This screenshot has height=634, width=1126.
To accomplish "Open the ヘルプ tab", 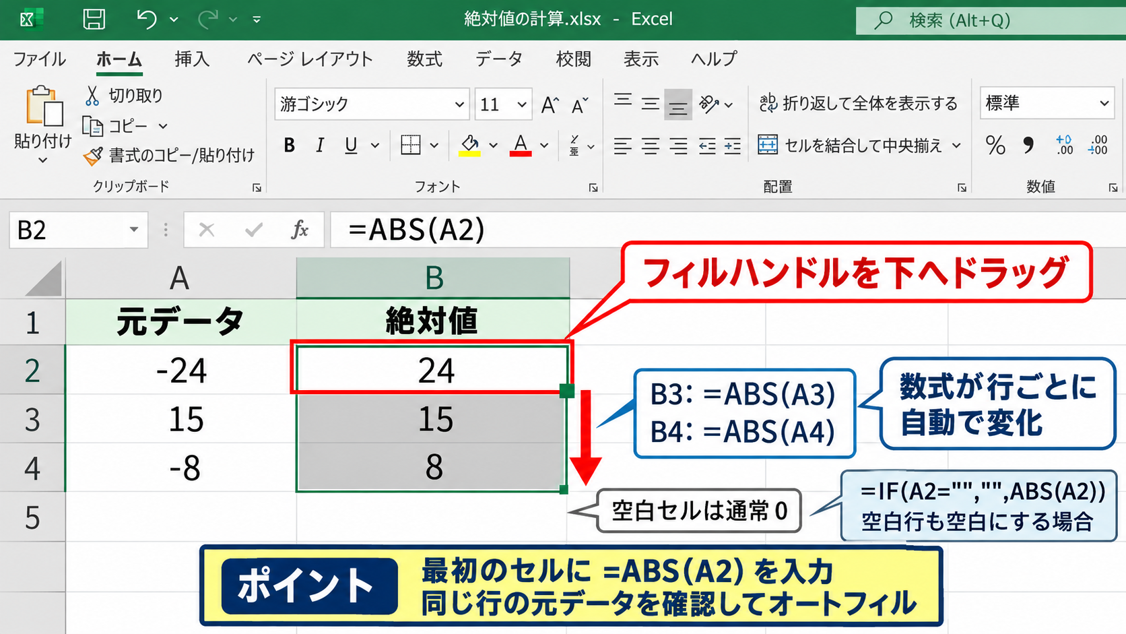I will pos(714,59).
